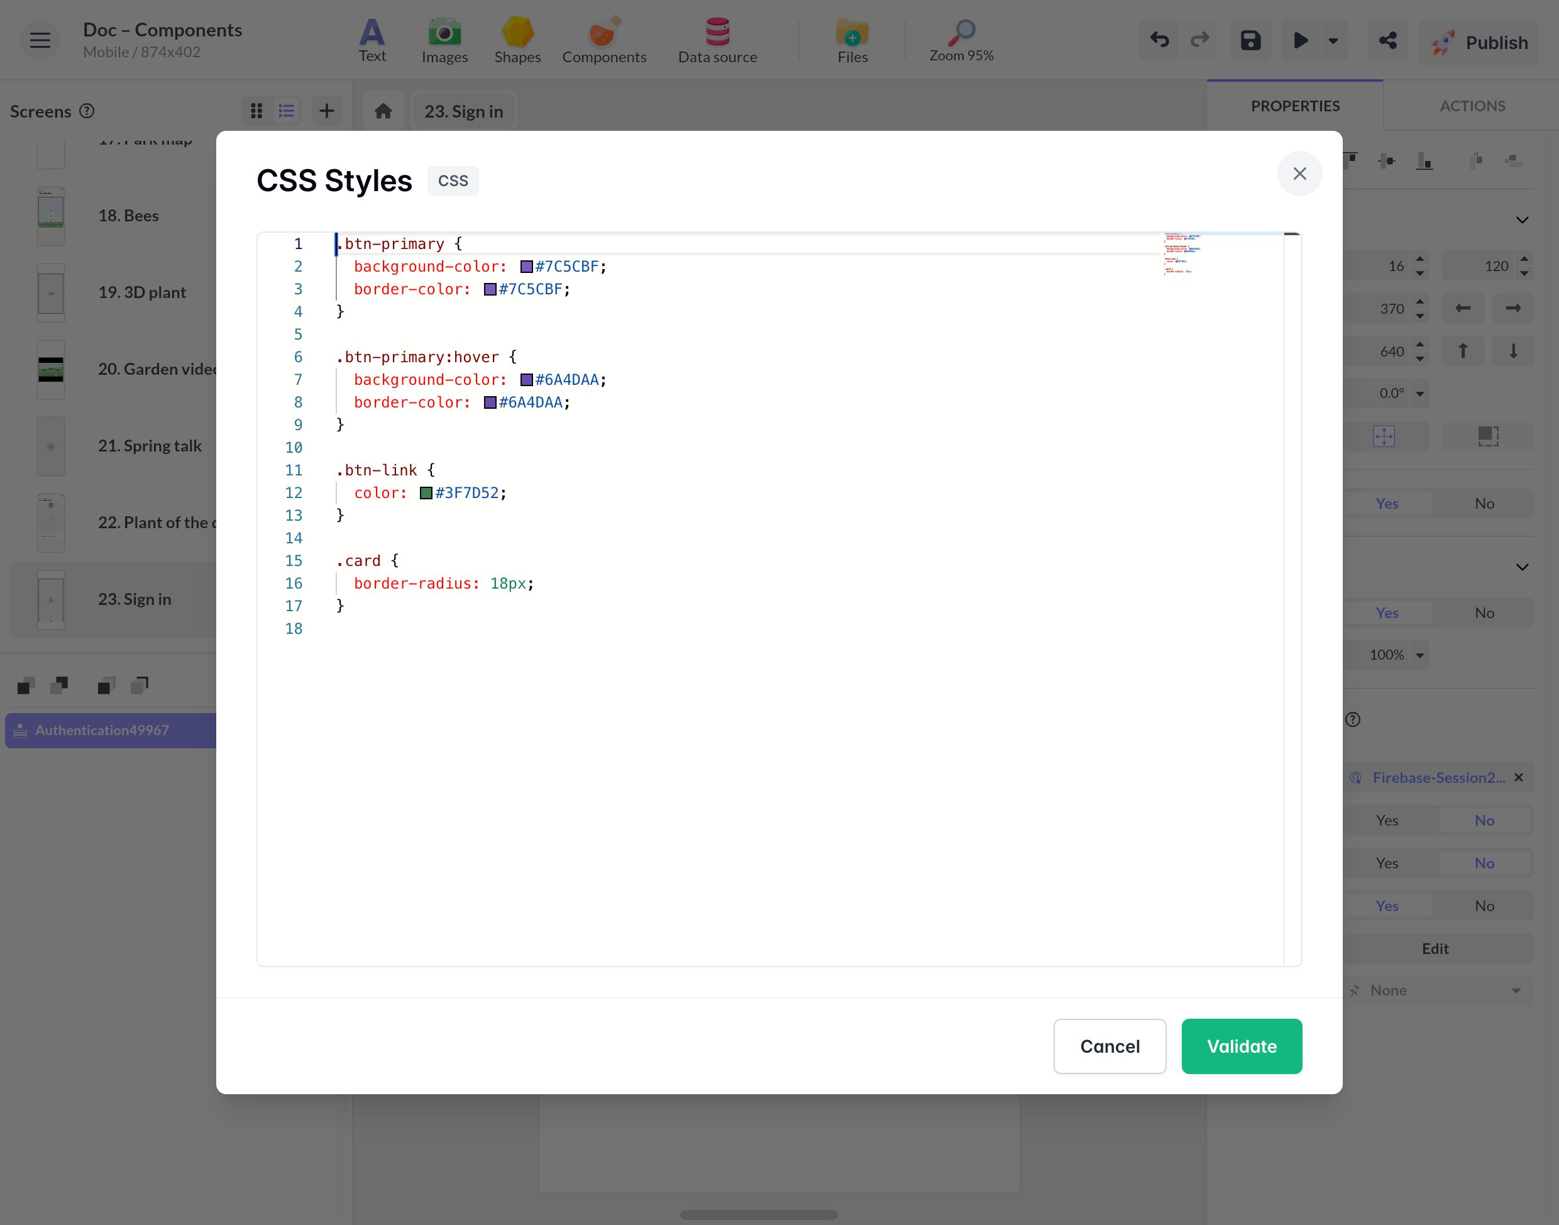
Task: Select the 21. Spring talk screen
Action: point(150,446)
